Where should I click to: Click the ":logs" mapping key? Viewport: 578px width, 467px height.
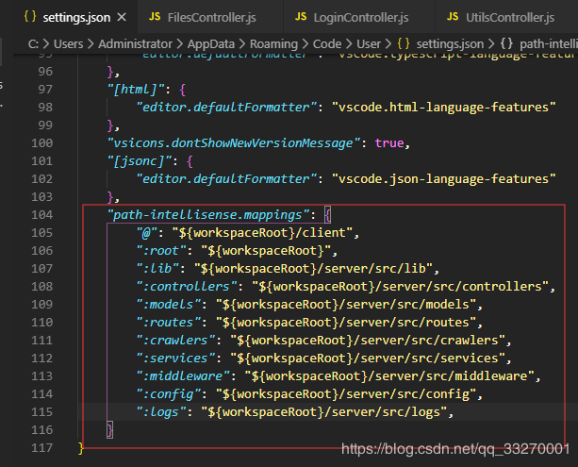[x=161, y=412]
